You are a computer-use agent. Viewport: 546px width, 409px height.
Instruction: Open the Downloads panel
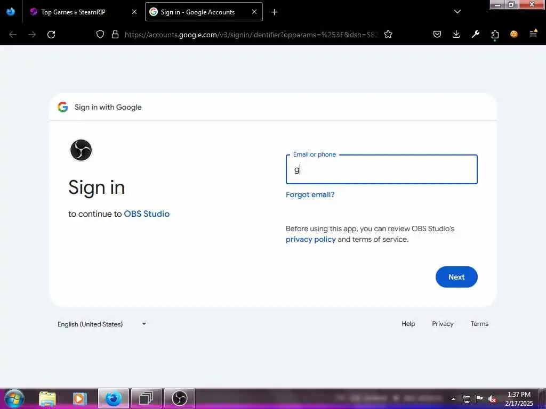[456, 34]
